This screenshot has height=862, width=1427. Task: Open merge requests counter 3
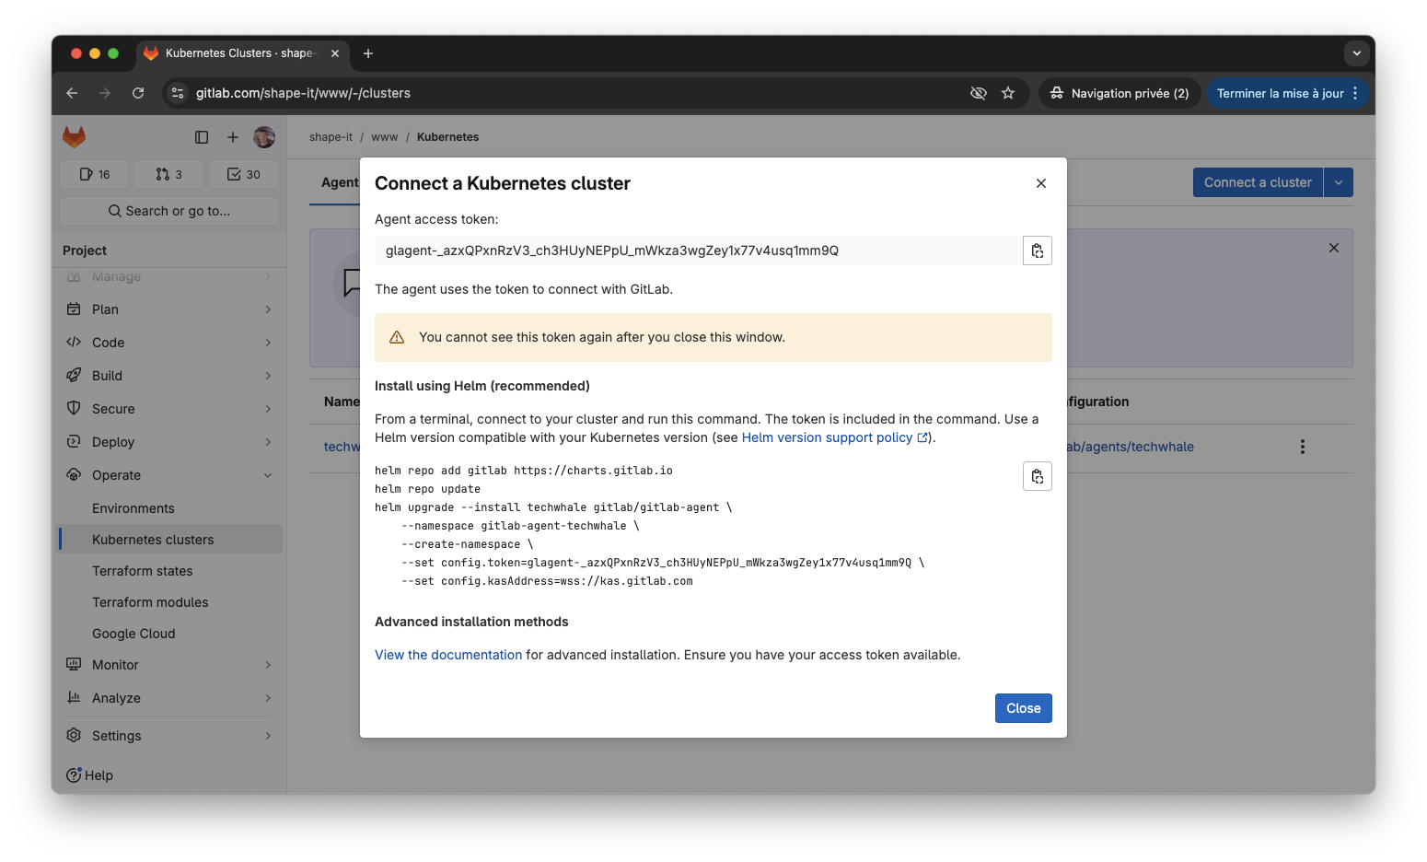coord(169,174)
